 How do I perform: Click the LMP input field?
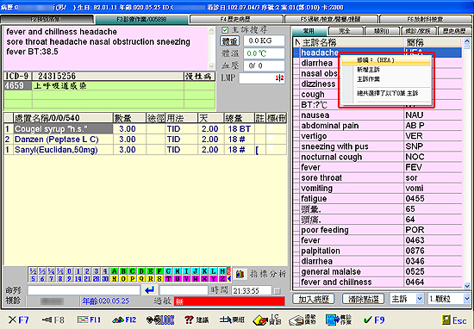(x=261, y=78)
